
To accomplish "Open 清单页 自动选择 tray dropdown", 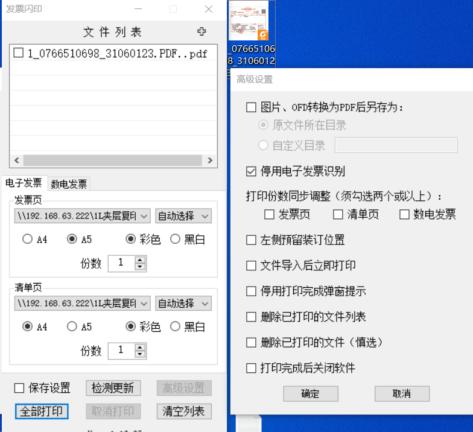I will coord(183,303).
